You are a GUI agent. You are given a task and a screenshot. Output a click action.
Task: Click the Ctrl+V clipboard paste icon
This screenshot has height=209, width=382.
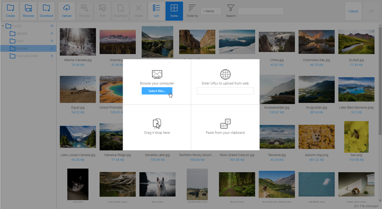click(225, 123)
